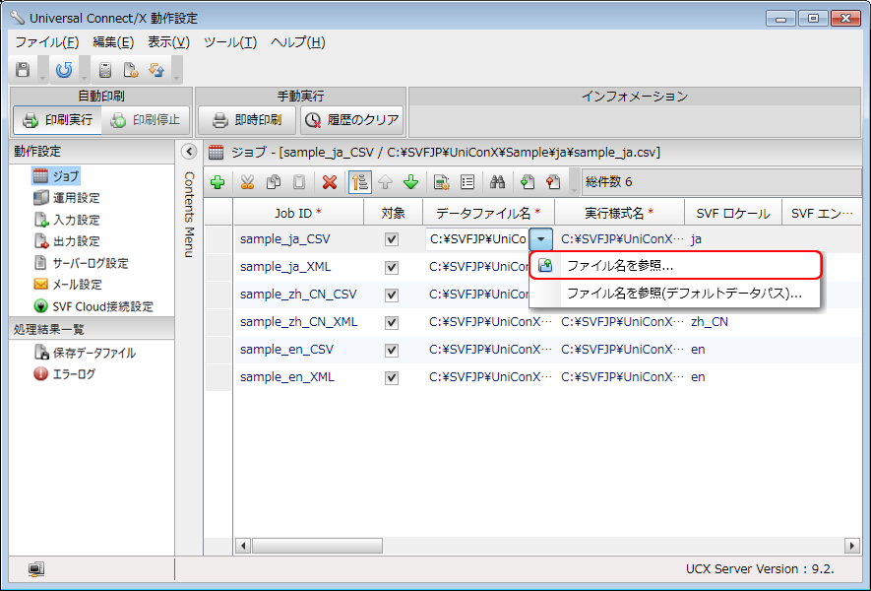
Task: Click the horizontal scrollbar thumb
Action: tap(317, 546)
